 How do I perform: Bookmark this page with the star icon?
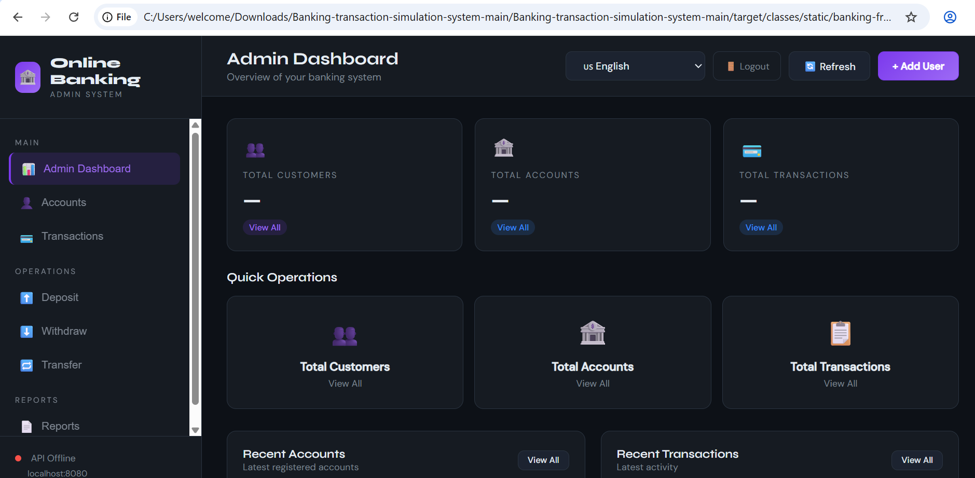click(911, 17)
